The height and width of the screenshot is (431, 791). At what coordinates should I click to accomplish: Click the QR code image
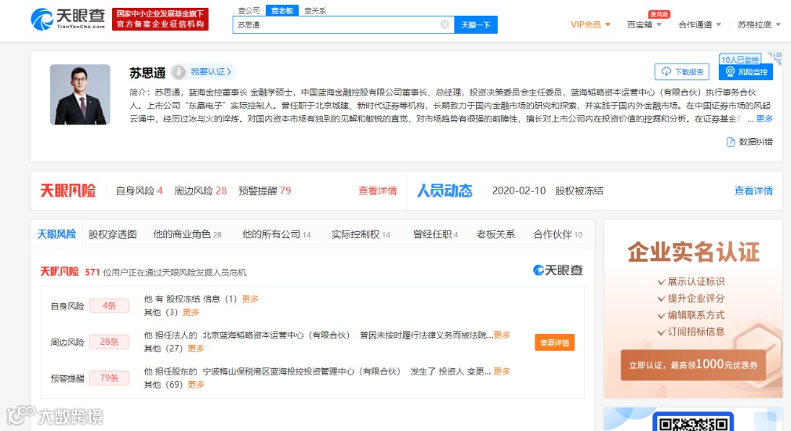[x=693, y=422]
